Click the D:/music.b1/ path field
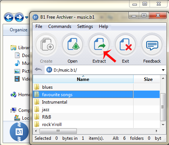 pyautogui.click(x=106, y=70)
